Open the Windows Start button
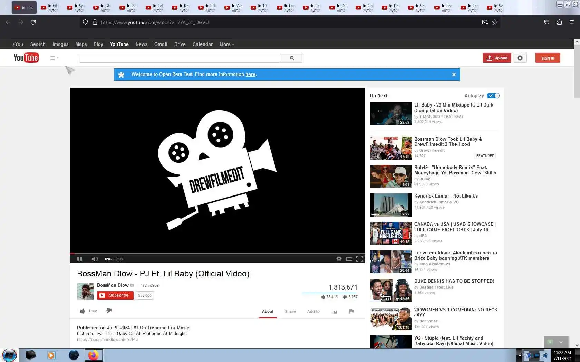 (x=9, y=355)
